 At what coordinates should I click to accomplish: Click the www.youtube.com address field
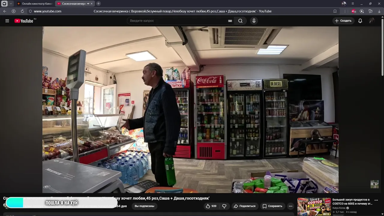click(x=47, y=11)
